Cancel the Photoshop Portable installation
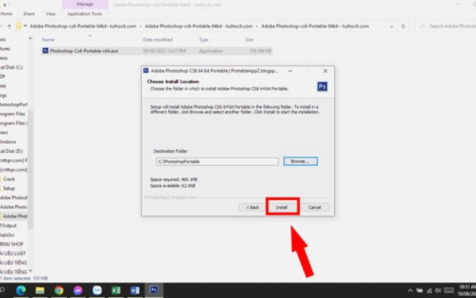 (x=315, y=207)
